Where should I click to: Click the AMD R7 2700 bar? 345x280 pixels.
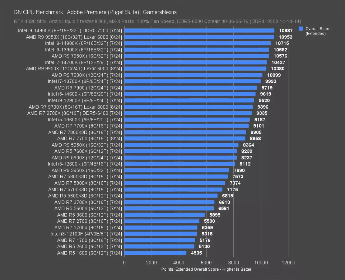tap(162, 221)
